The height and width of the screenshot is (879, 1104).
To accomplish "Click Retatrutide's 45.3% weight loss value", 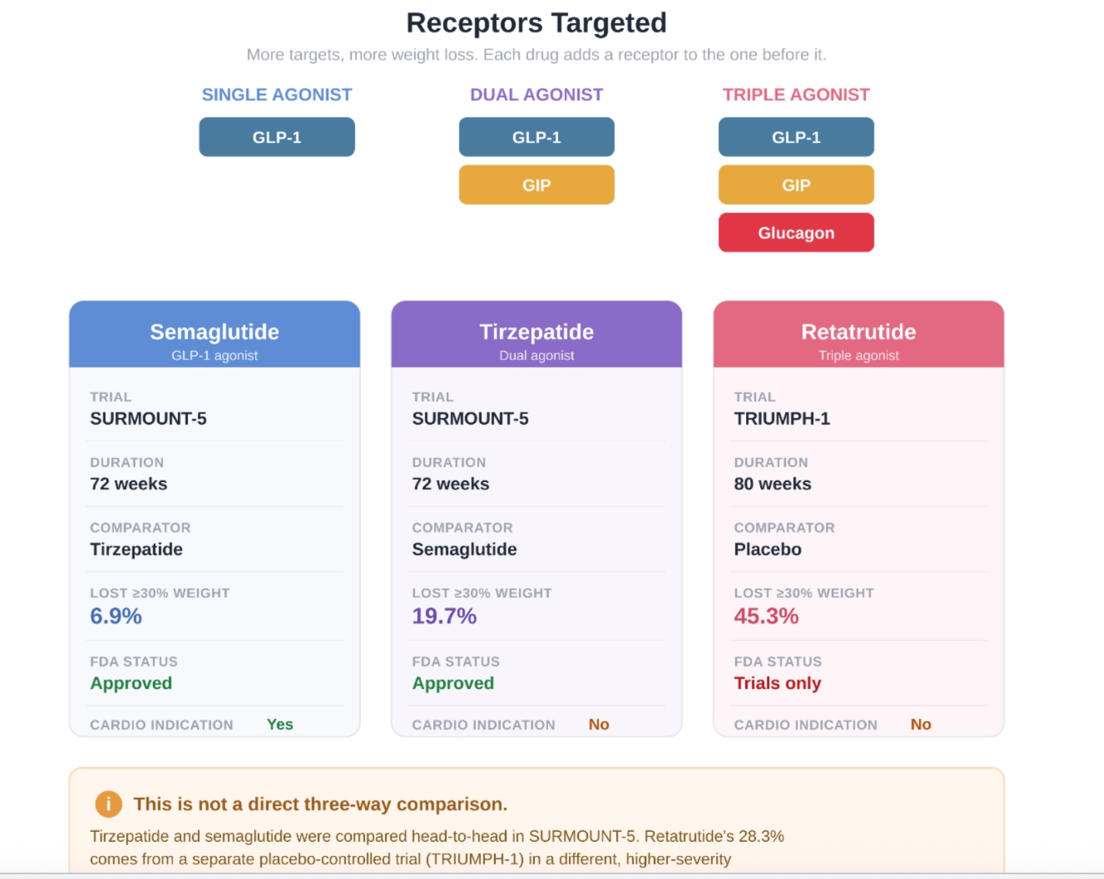I will click(766, 616).
